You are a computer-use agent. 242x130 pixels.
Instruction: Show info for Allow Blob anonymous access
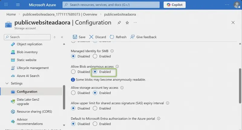click(117, 67)
